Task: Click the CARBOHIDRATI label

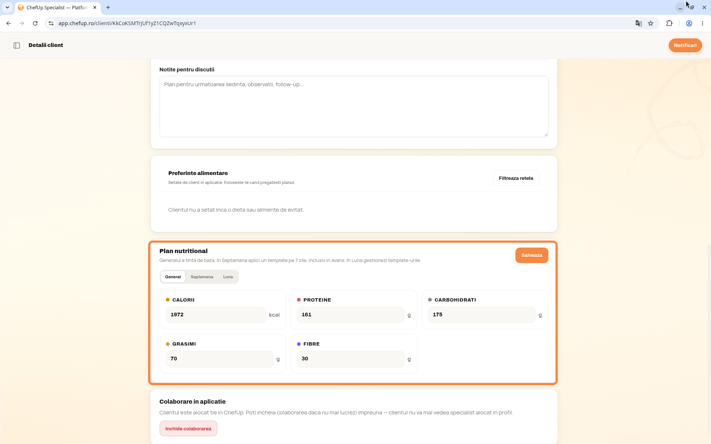Action: (455, 300)
